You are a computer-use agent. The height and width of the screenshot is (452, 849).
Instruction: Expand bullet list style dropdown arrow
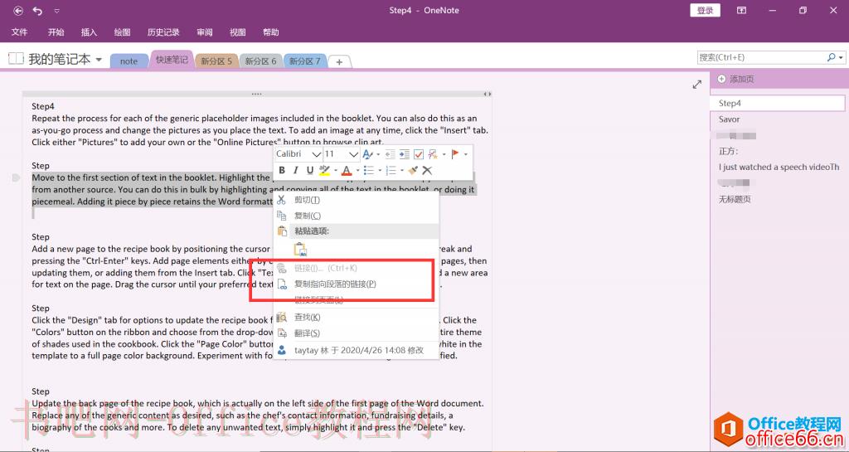tap(380, 171)
